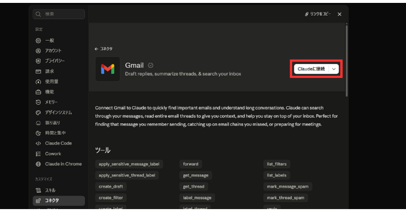Click the Claudeに接続 connect button
The width and height of the screenshot is (406, 212).
point(311,69)
